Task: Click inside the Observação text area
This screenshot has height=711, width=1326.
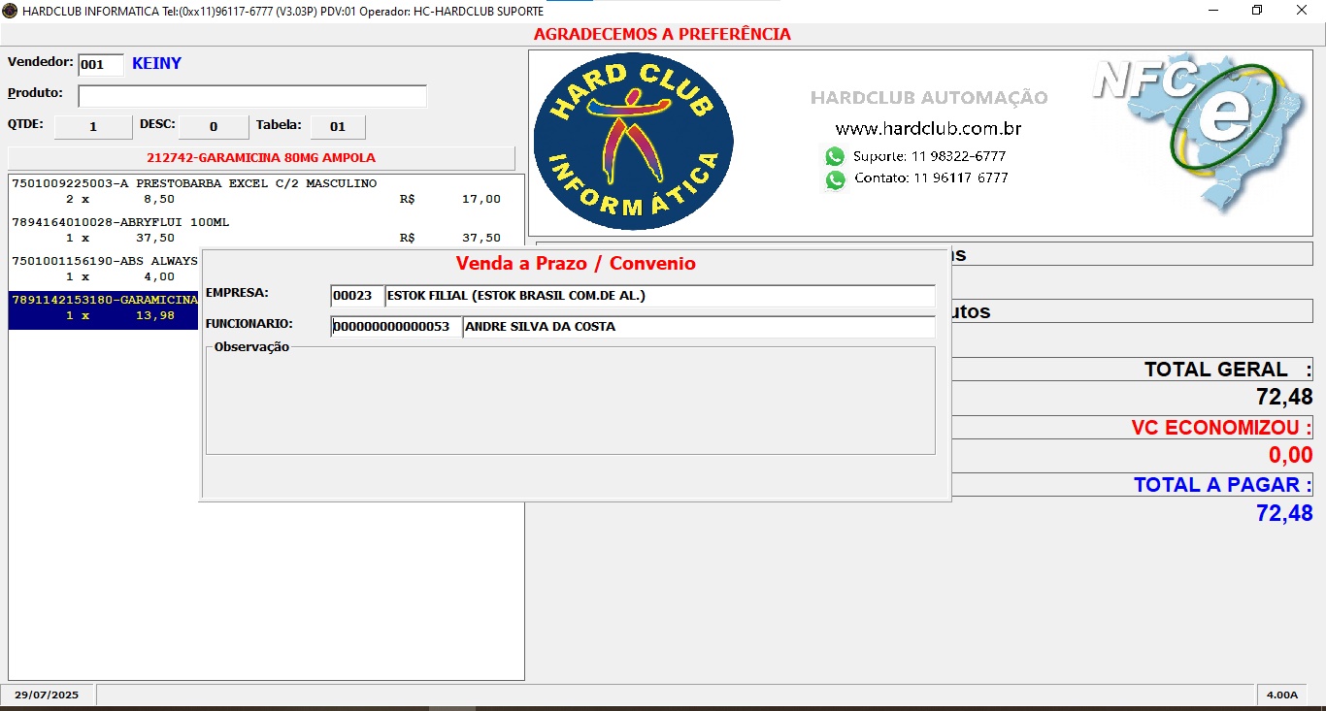Action: [571, 403]
